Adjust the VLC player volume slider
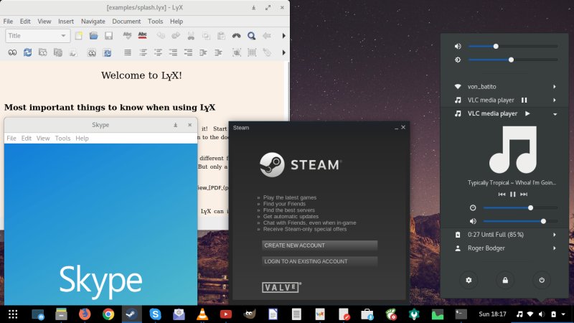Image resolution: width=574 pixels, height=323 pixels. click(x=520, y=221)
